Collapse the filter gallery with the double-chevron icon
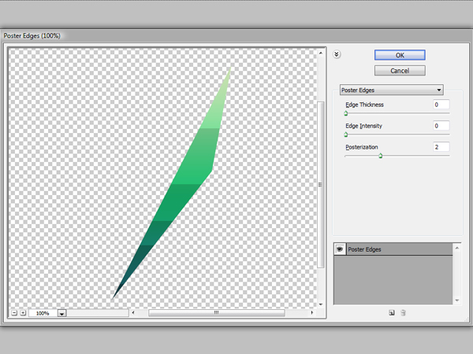 tap(337, 54)
